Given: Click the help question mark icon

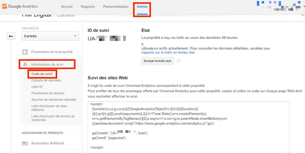Looking at the screenshot, I should click(x=178, y=61).
